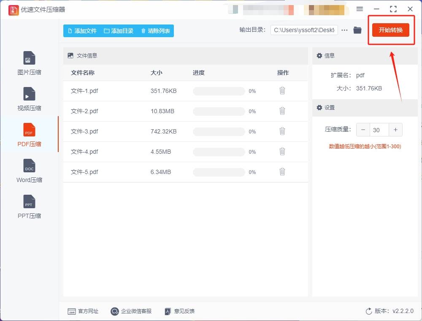Maximize the window with fullscreen icon

pos(393,9)
